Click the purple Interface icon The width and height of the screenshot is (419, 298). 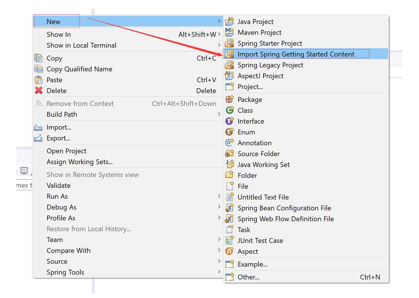[229, 121]
